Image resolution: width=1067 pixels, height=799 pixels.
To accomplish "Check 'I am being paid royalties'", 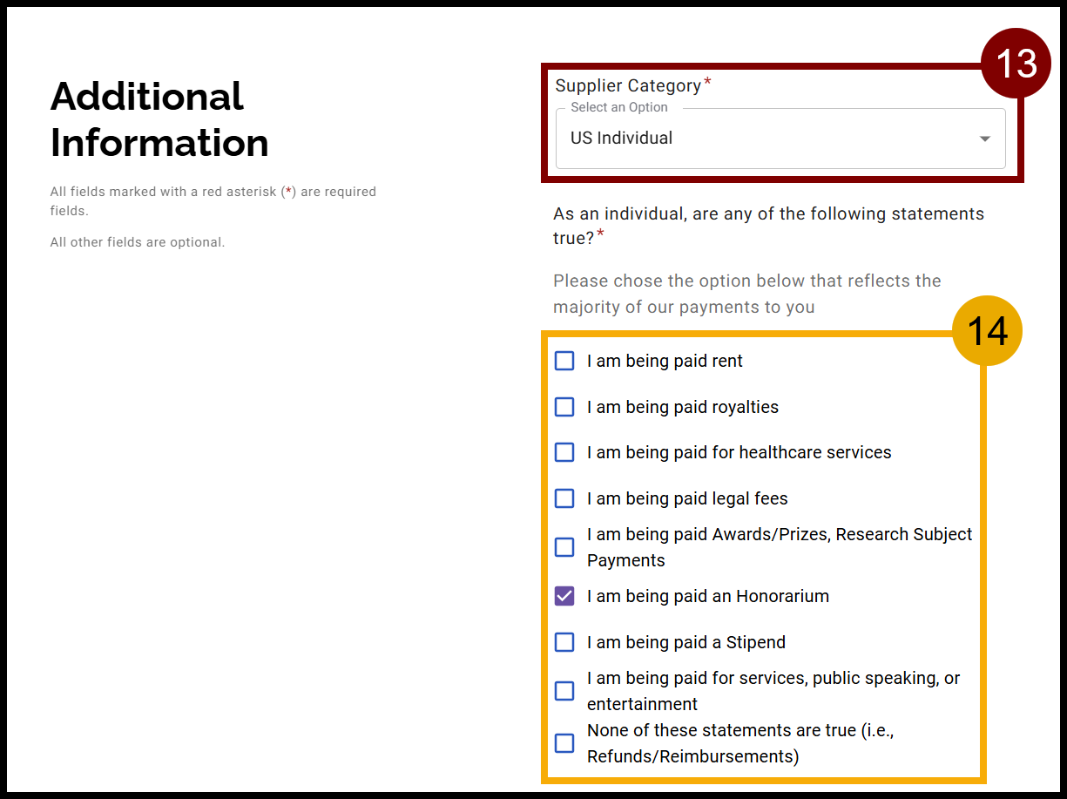I will click(564, 406).
